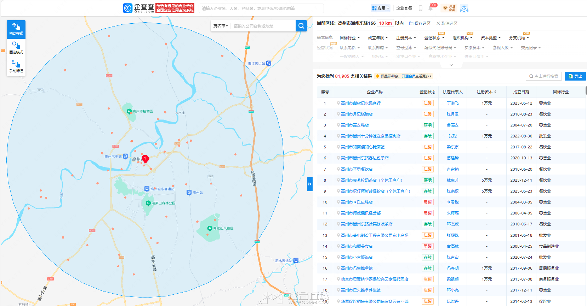Click the red numbered location pin on map
587x306 pixels.
pos(145,159)
